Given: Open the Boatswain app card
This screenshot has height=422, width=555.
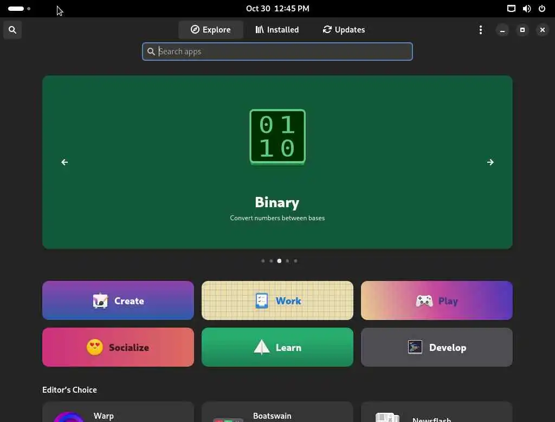Looking at the screenshot, I should pyautogui.click(x=277, y=412).
